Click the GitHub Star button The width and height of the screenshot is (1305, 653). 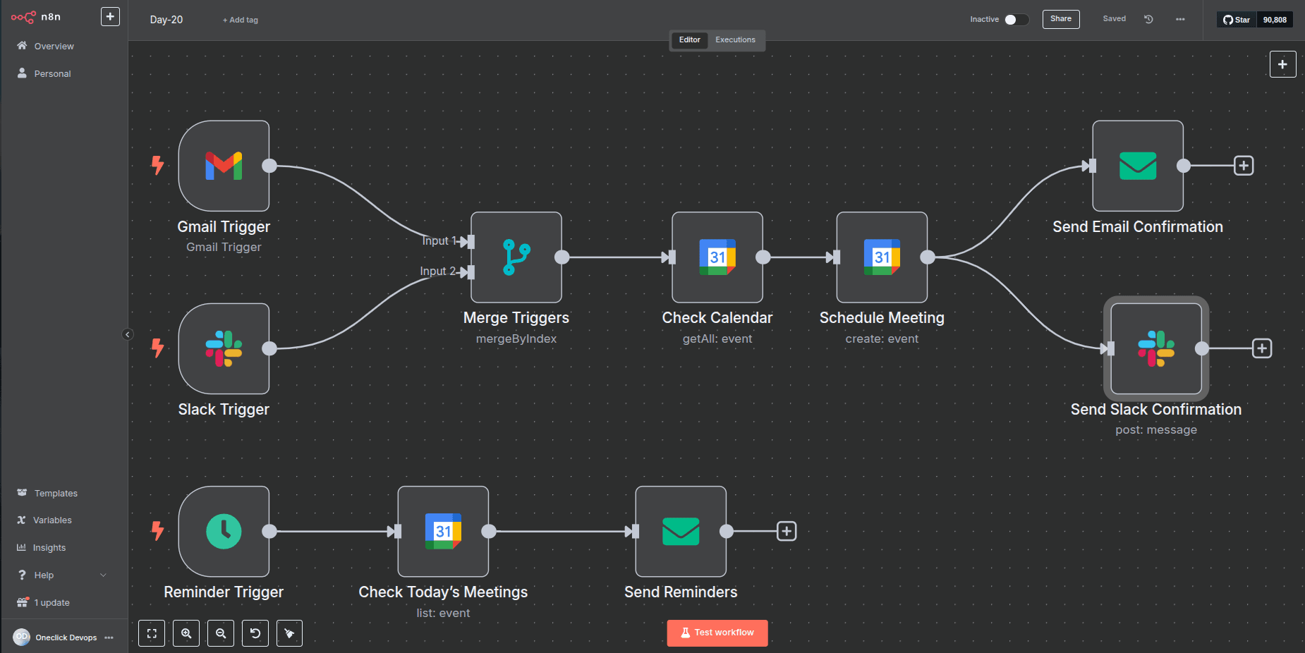coord(1237,20)
